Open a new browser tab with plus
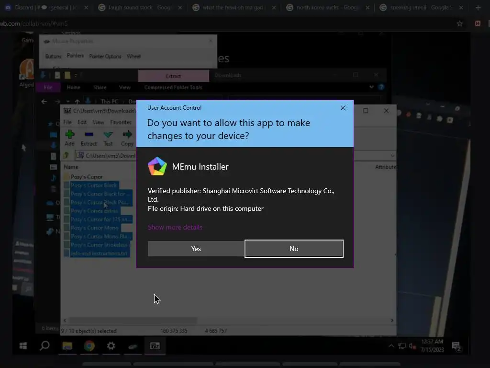Screen dimensions: 490x368 pyautogui.click(x=478, y=8)
